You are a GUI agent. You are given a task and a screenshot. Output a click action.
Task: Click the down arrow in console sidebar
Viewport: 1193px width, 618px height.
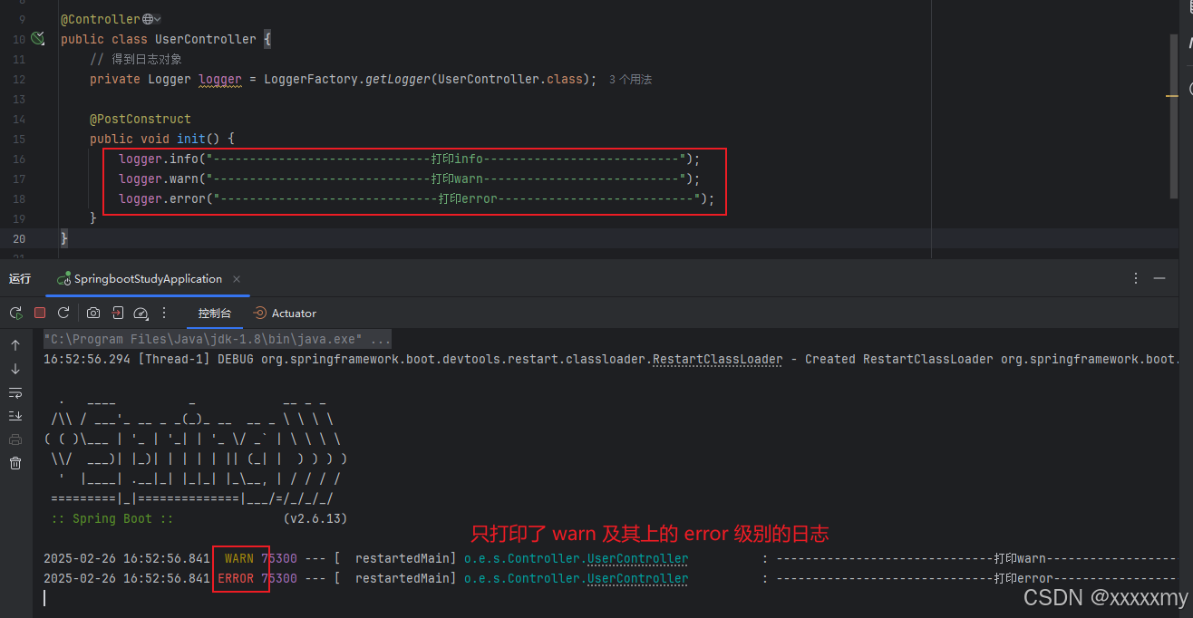[15, 369]
